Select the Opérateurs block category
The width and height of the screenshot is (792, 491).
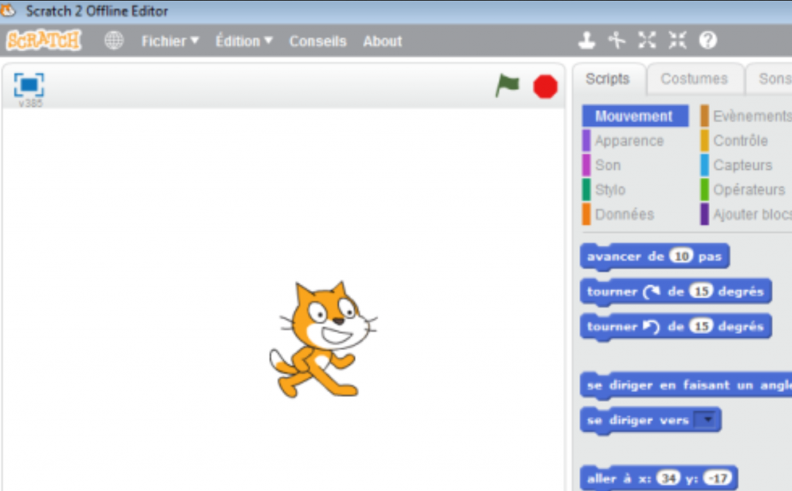click(x=749, y=190)
